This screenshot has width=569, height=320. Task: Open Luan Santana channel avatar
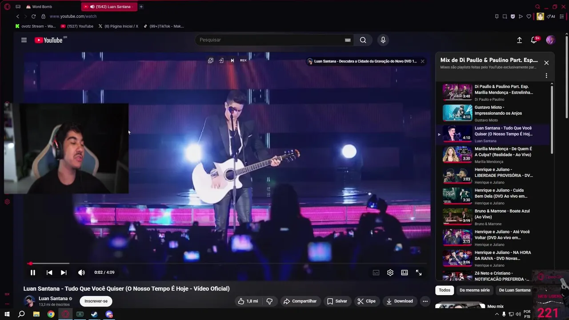click(x=30, y=301)
